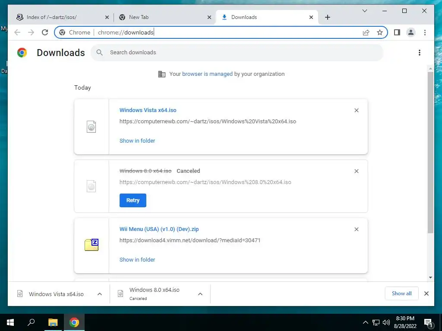Click the scrollbar up arrow

430,69
